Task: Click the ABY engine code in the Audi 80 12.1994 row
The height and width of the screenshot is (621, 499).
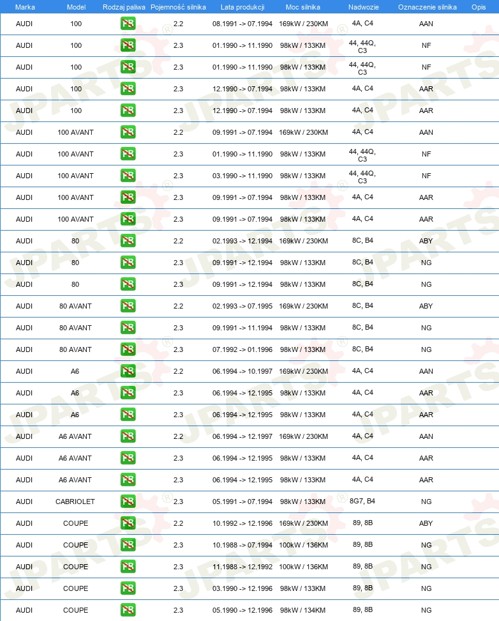Action: 426,241
